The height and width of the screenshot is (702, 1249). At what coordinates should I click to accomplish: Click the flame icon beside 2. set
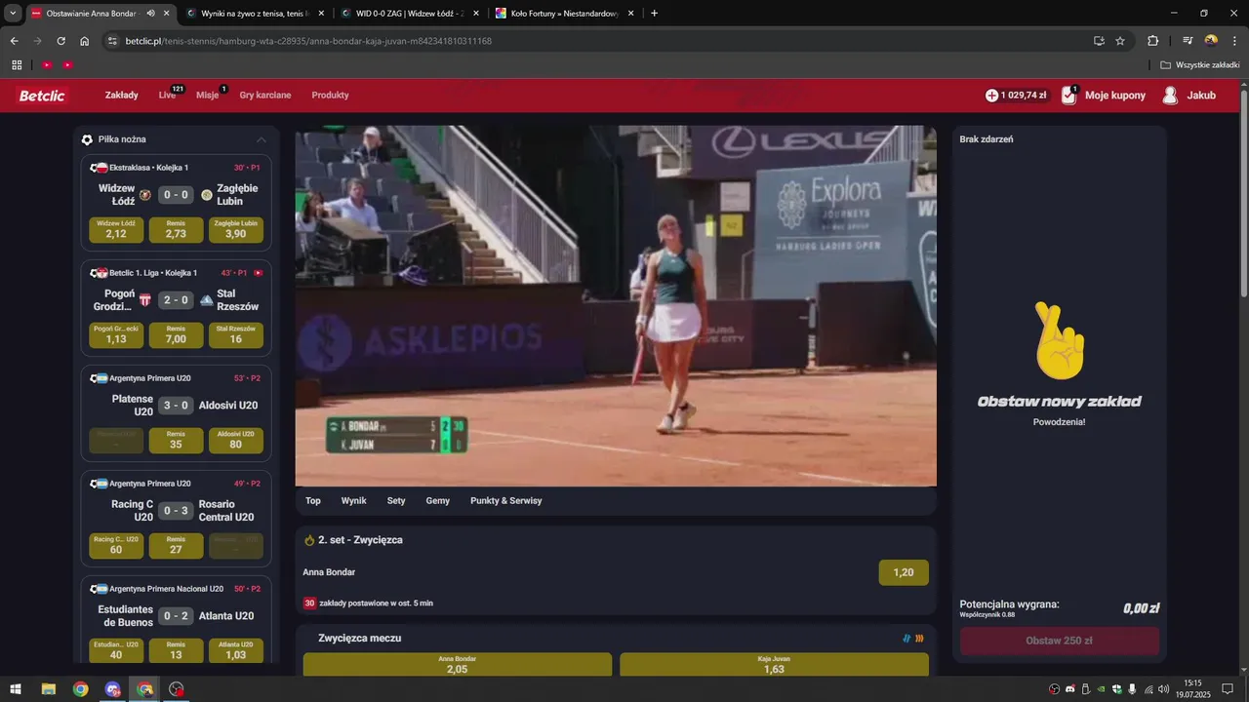pos(309,540)
